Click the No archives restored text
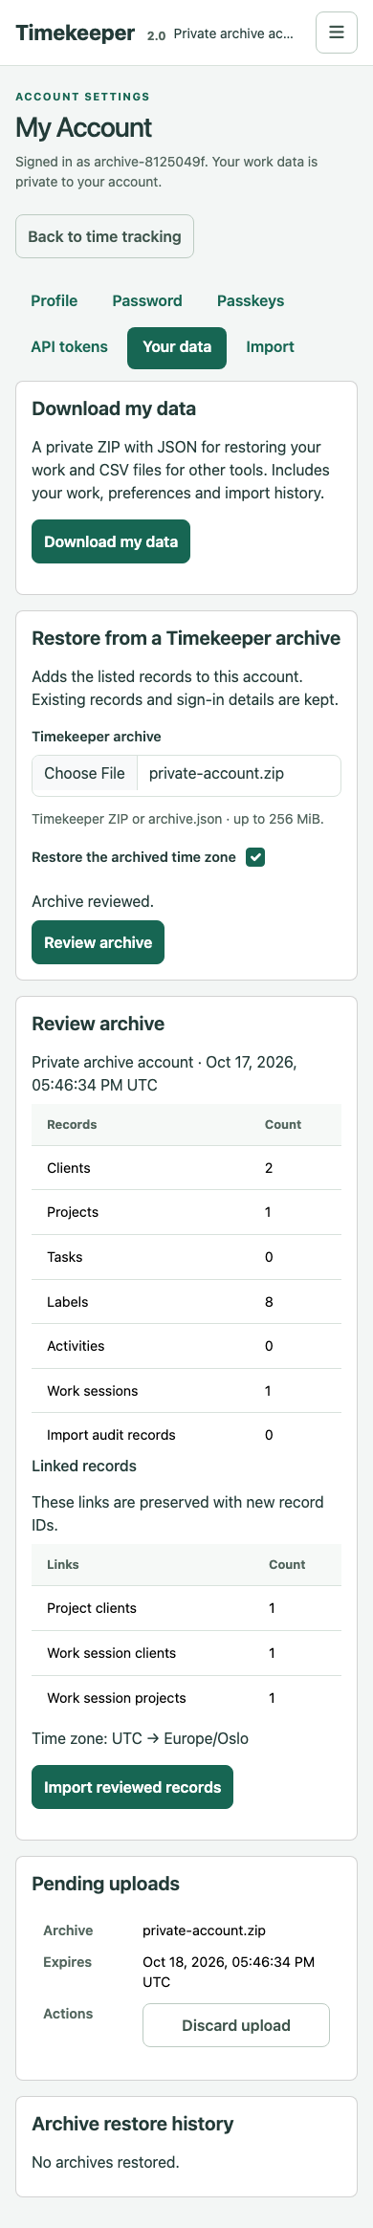This screenshot has width=373, height=2228. pyautogui.click(x=105, y=2162)
